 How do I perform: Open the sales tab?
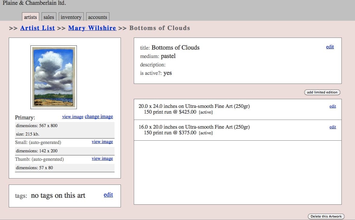click(49, 17)
